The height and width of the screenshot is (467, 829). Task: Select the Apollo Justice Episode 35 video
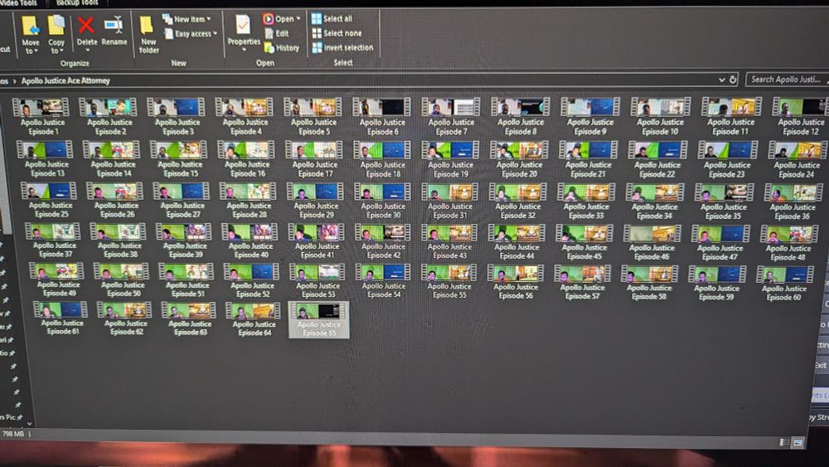[x=723, y=202]
